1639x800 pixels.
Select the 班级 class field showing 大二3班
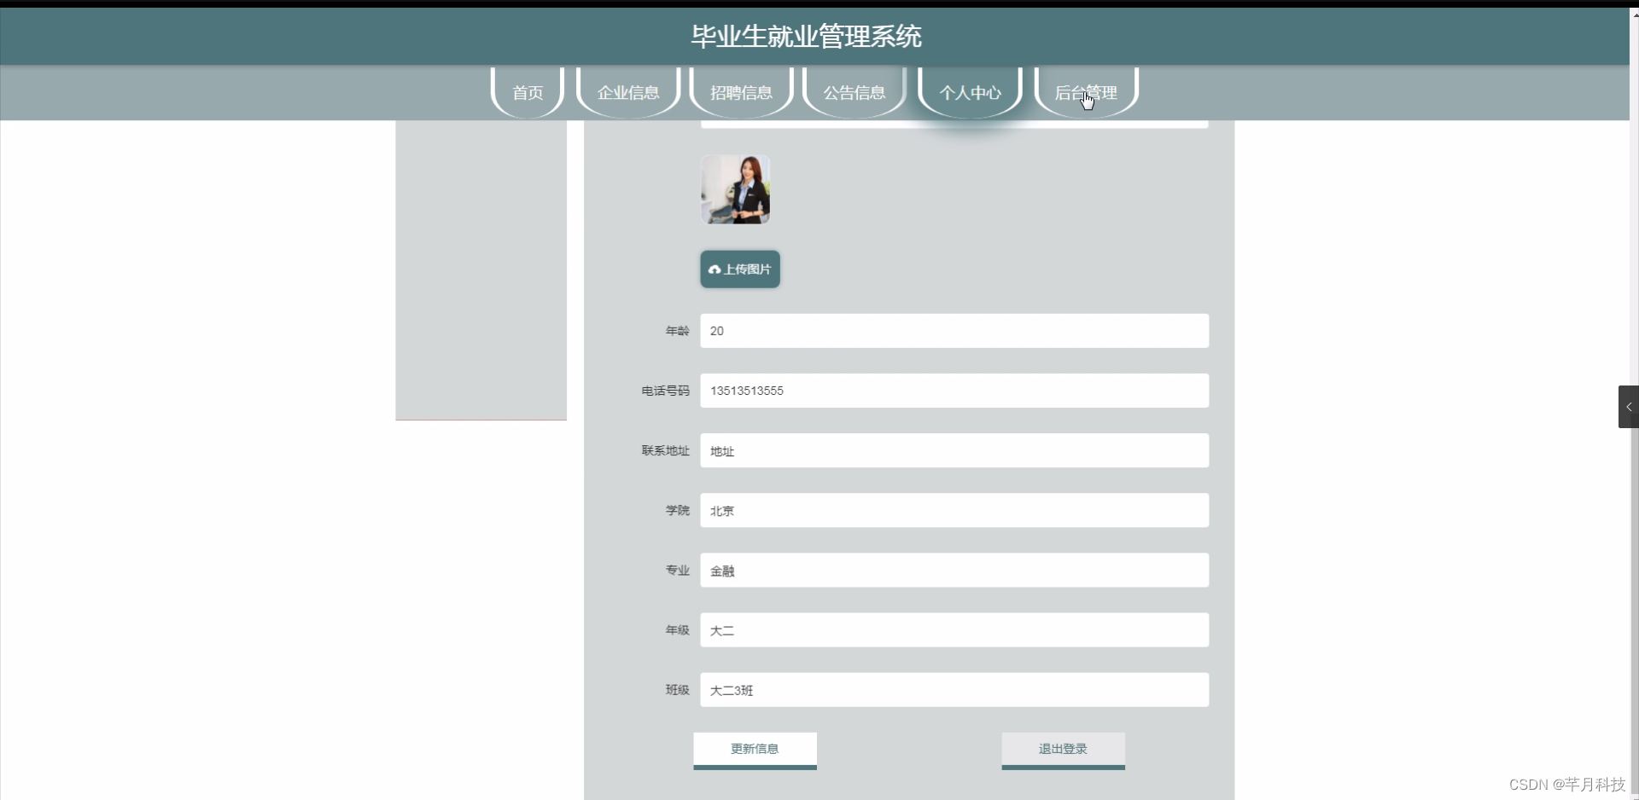point(953,690)
